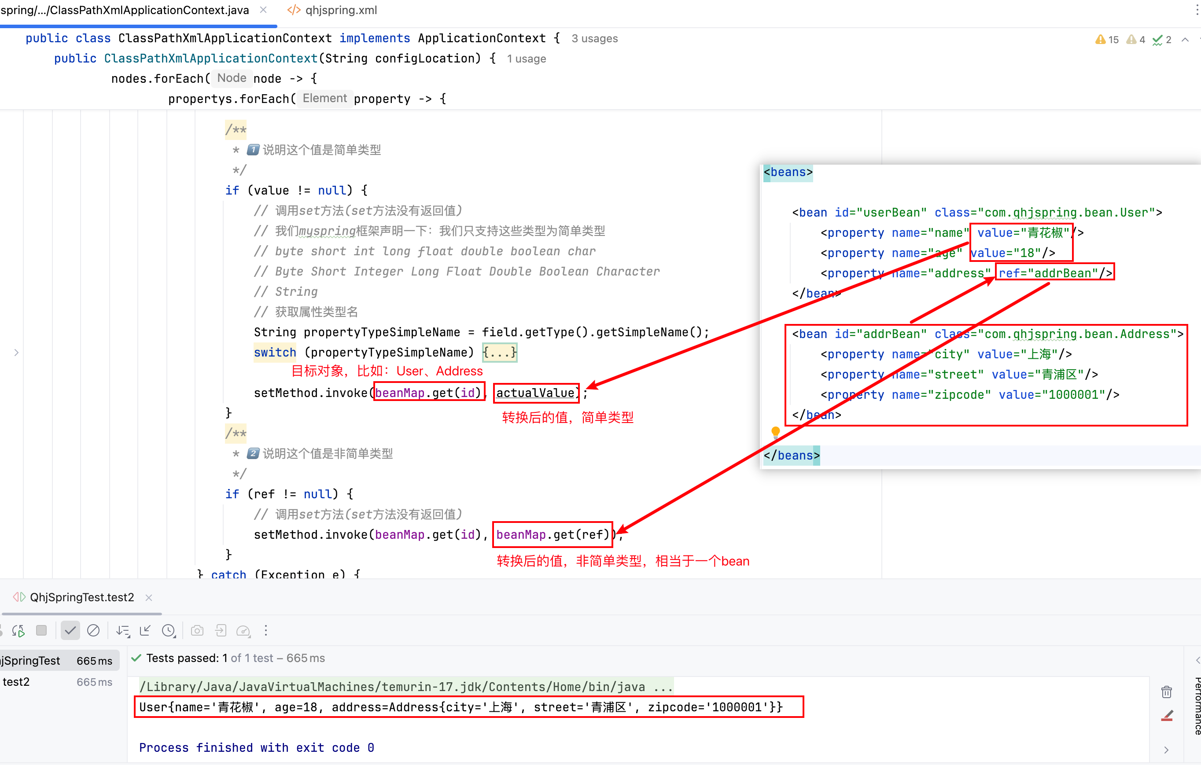Close the QhjSpringTest.test2 run tab

[149, 597]
